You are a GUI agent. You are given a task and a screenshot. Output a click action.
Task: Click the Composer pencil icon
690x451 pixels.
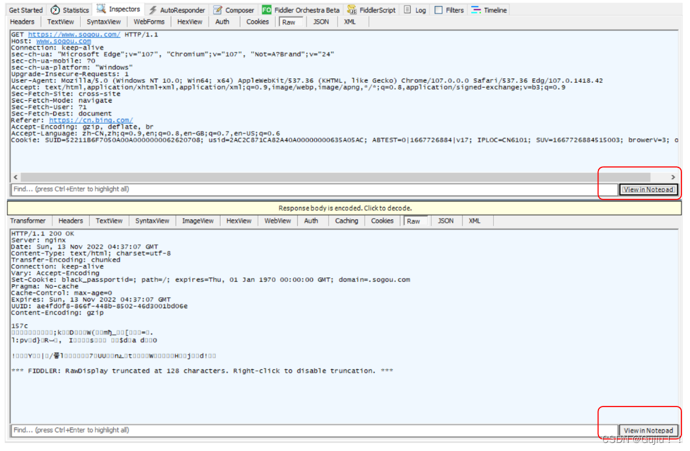218,10
